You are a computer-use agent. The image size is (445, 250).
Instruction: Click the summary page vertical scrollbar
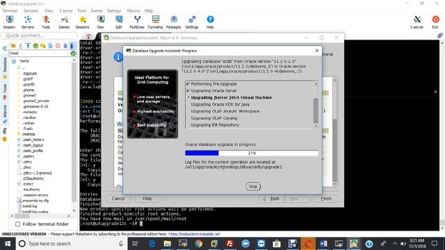334,132
